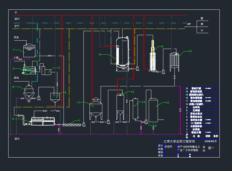
Task: Select the brine tank symbol labeled 1
Action: pyautogui.click(x=29, y=50)
